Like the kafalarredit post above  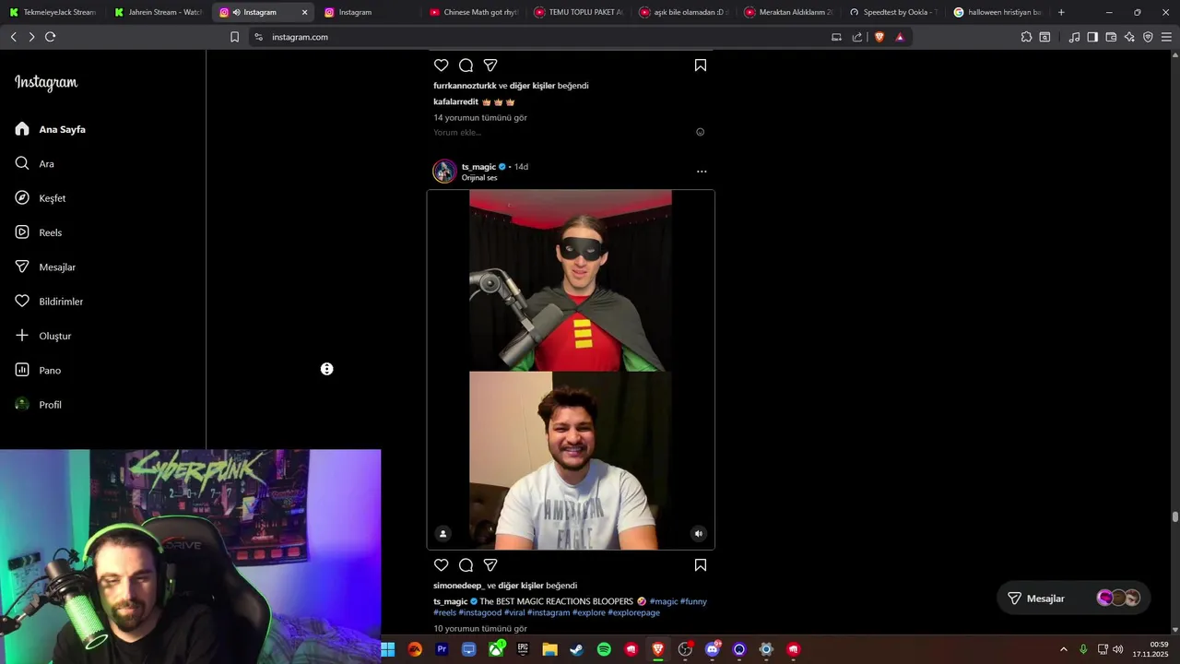tap(441, 65)
